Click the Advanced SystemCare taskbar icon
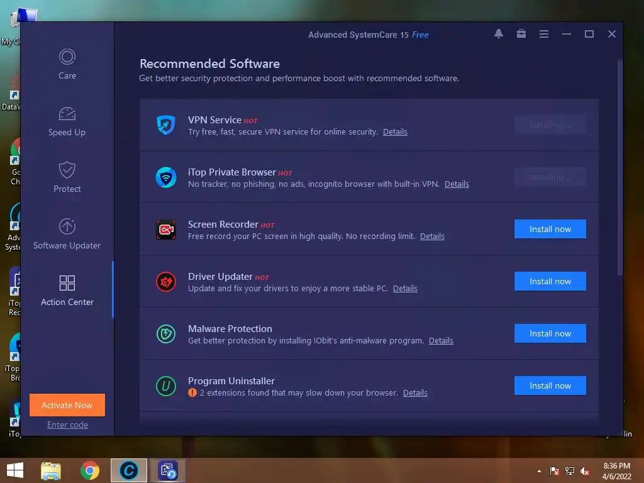The image size is (644, 483). (128, 470)
